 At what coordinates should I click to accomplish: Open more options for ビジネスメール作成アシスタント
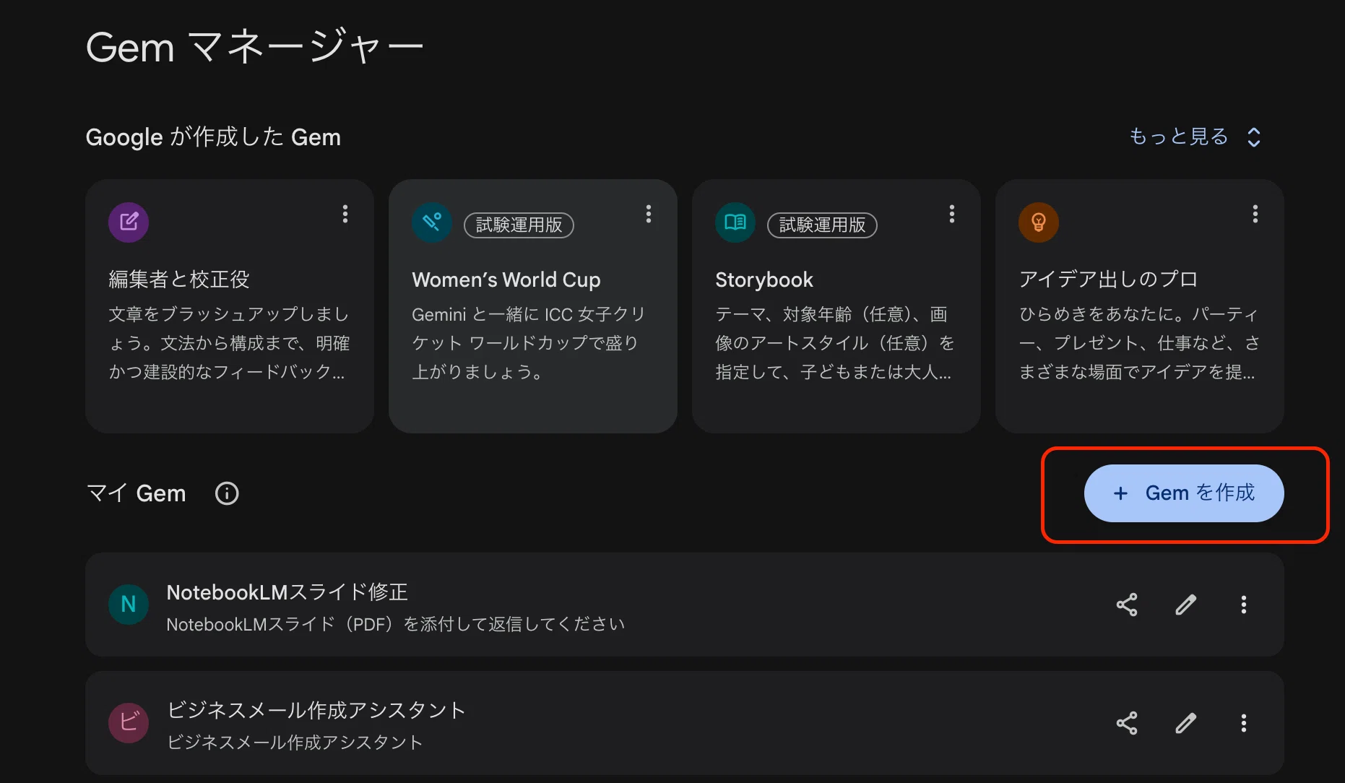click(x=1244, y=723)
